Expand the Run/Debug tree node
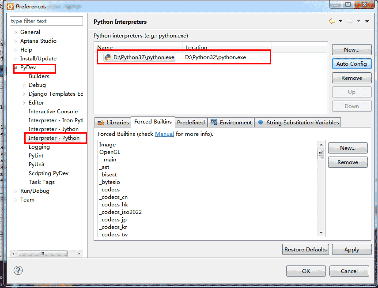 pos(15,191)
